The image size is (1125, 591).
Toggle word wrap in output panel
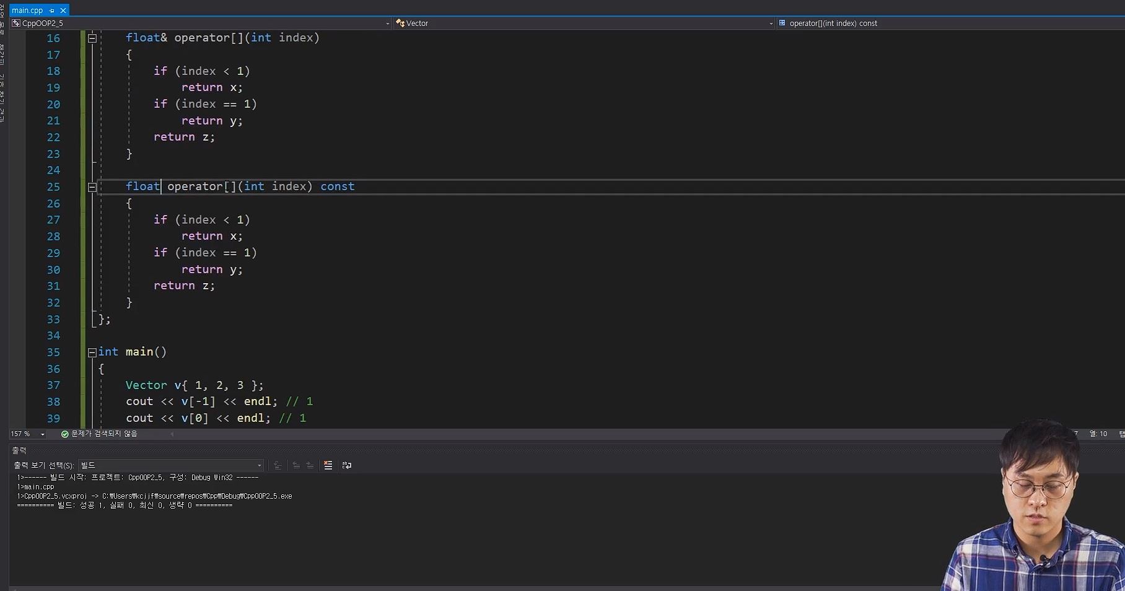(347, 465)
